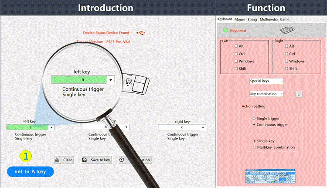Open the Keyboard tab

(225, 19)
